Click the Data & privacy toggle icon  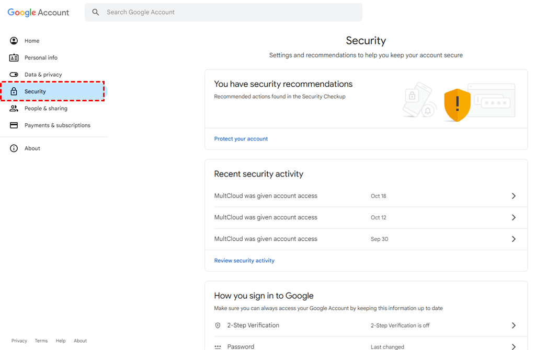14,75
